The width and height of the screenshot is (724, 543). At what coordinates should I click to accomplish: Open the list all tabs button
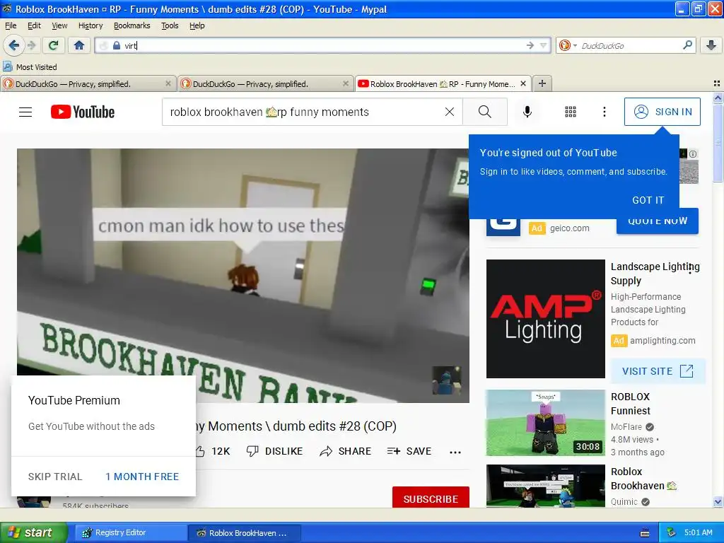point(717,83)
